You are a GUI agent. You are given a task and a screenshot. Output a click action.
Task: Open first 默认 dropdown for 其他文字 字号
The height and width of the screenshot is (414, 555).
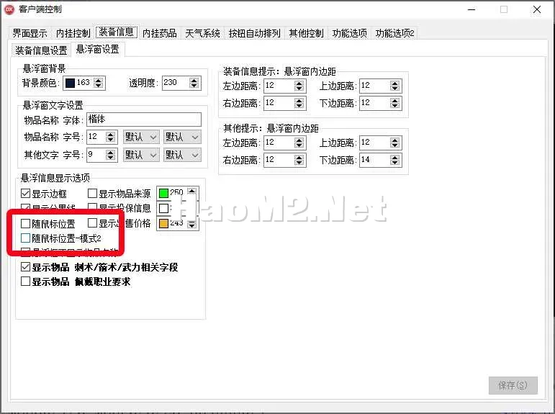point(141,155)
